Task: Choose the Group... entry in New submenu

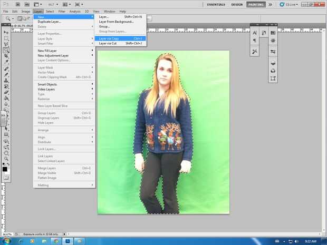Action: click(x=120, y=26)
